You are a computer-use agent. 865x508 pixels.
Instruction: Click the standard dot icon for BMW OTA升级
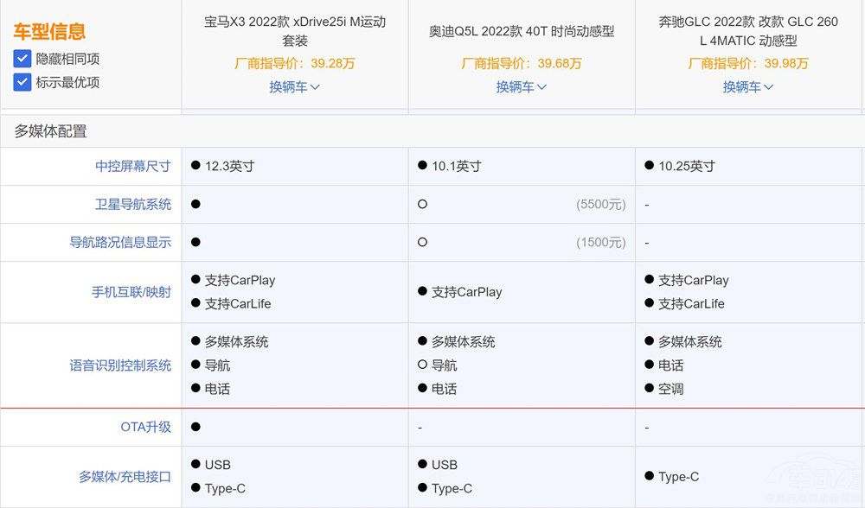click(x=195, y=427)
